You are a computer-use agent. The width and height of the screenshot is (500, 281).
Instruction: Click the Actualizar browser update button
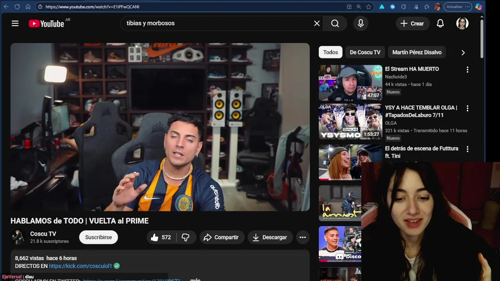point(458,7)
